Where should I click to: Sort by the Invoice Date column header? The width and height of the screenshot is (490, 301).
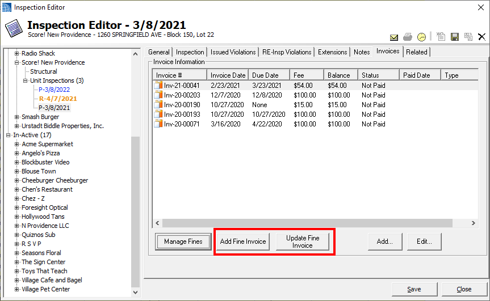(228, 75)
